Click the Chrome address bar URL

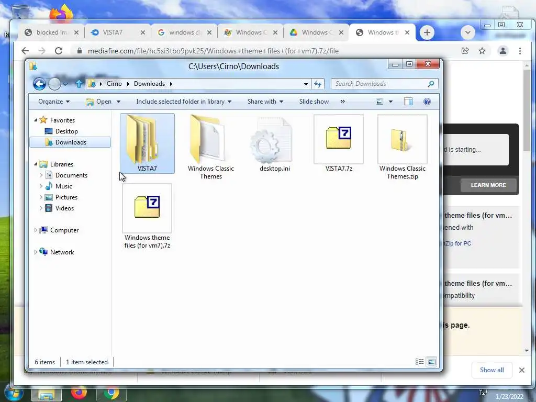coord(214,51)
